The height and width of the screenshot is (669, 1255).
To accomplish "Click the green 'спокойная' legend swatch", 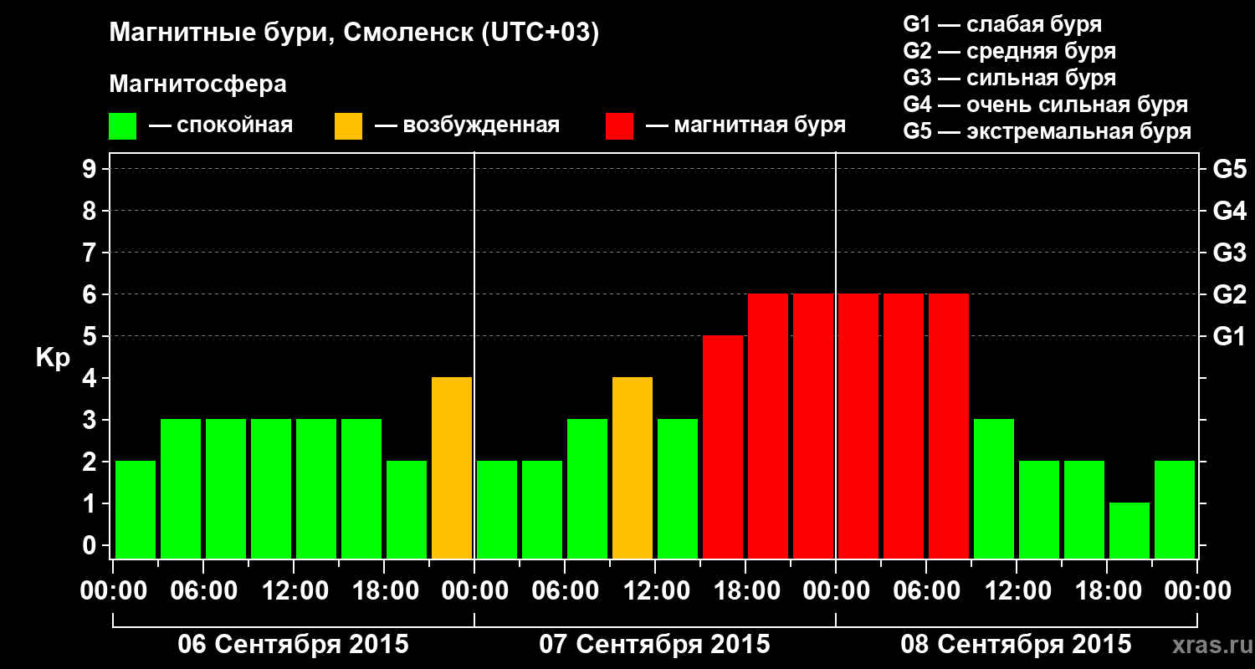I will [122, 126].
